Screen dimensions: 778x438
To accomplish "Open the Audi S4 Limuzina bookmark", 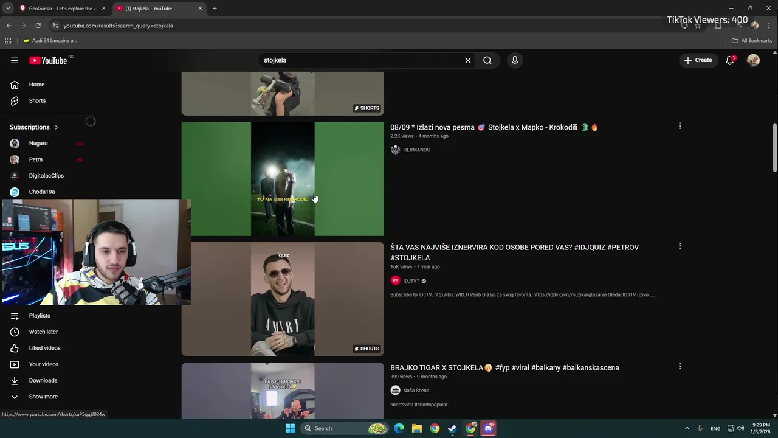I will 50,41.
